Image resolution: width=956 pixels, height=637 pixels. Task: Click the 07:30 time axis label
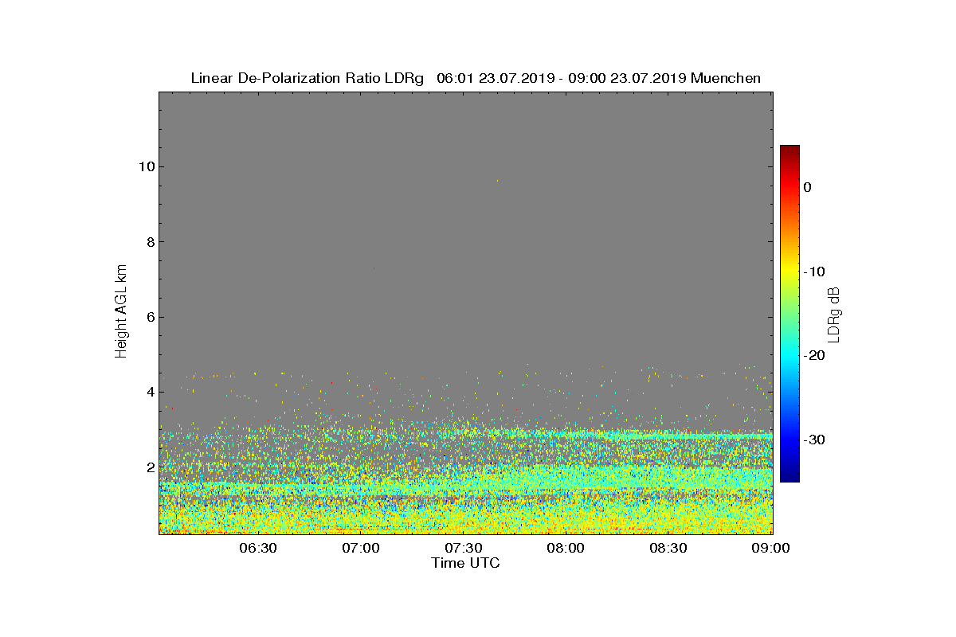(464, 548)
